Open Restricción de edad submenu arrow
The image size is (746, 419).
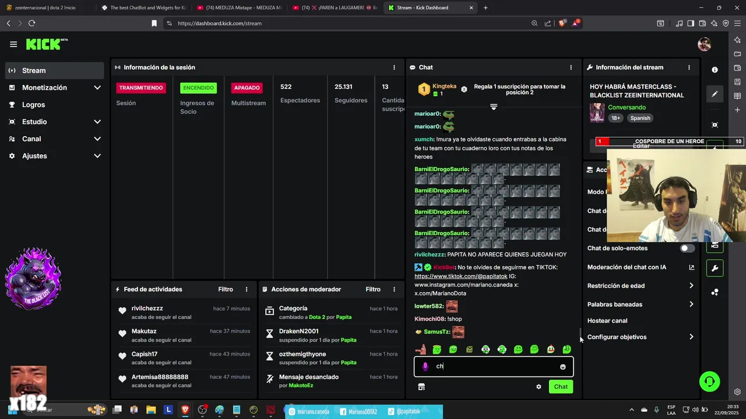point(691,286)
